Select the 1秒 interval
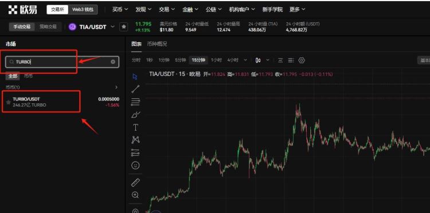This screenshot has height=213, width=430. tap(149, 60)
